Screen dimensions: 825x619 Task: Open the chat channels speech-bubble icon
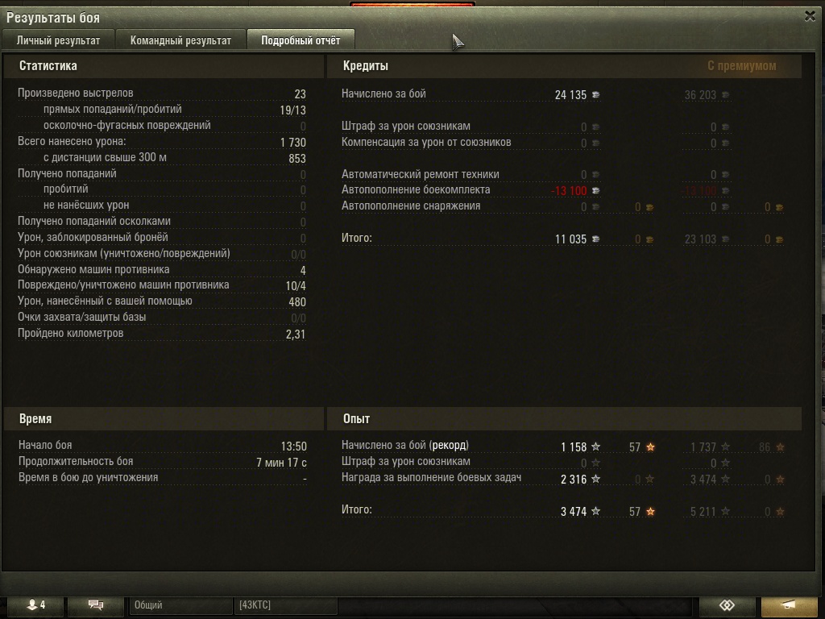96,604
